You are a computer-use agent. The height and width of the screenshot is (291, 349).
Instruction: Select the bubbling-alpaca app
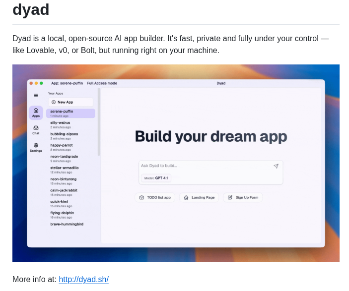(71, 136)
